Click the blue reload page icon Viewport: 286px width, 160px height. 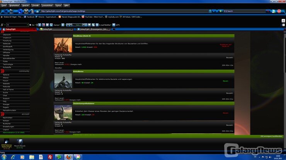coord(20,11)
